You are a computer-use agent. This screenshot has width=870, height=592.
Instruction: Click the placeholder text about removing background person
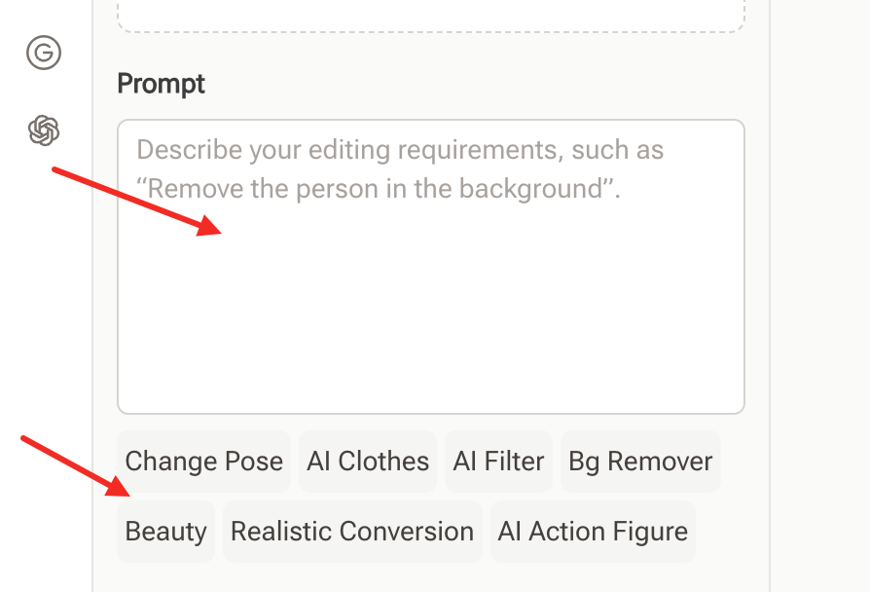click(399, 168)
